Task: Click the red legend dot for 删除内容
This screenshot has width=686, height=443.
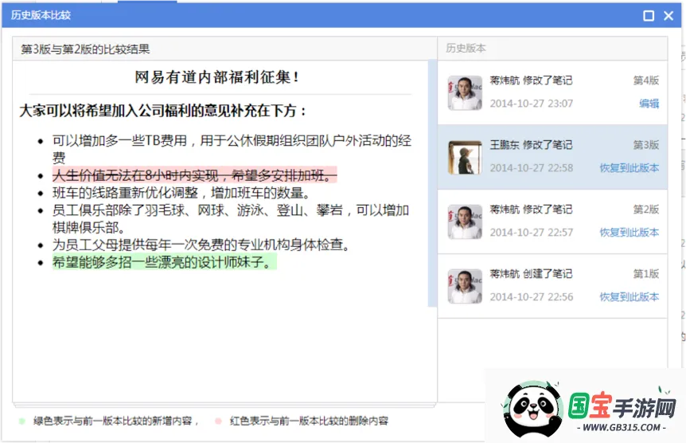Action: (x=218, y=421)
